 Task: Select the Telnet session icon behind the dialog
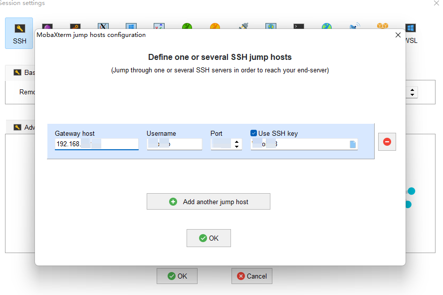47,26
